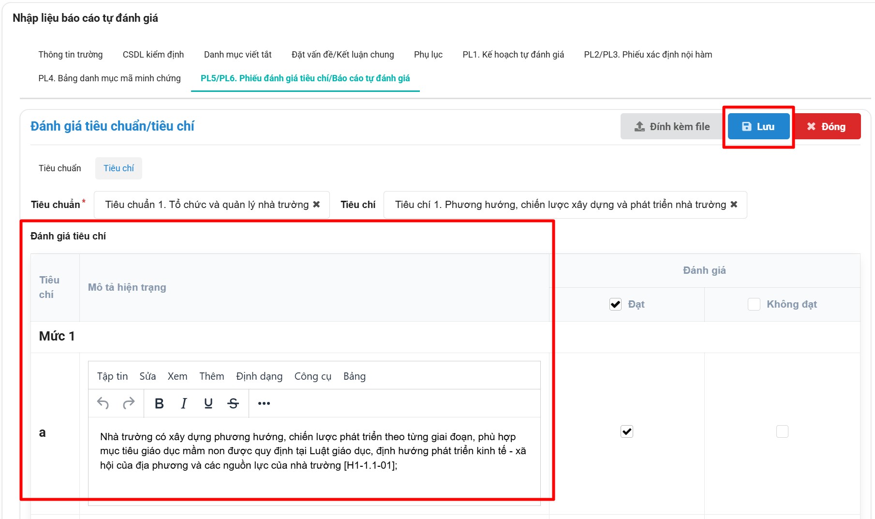The width and height of the screenshot is (875, 519).
Task: Show more toolbar options (three dots)
Action: click(x=264, y=403)
